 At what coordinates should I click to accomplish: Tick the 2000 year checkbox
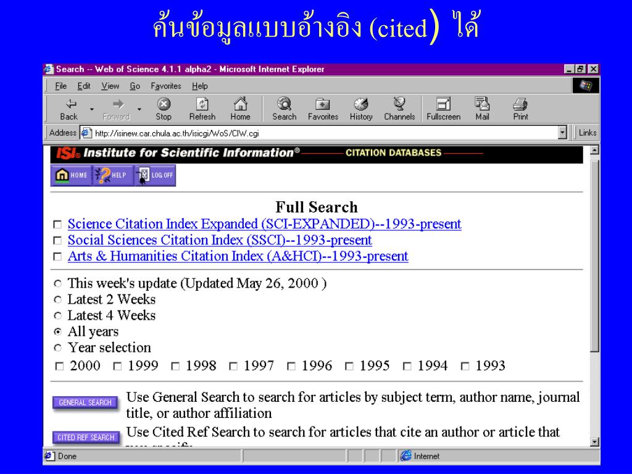pyautogui.click(x=60, y=367)
